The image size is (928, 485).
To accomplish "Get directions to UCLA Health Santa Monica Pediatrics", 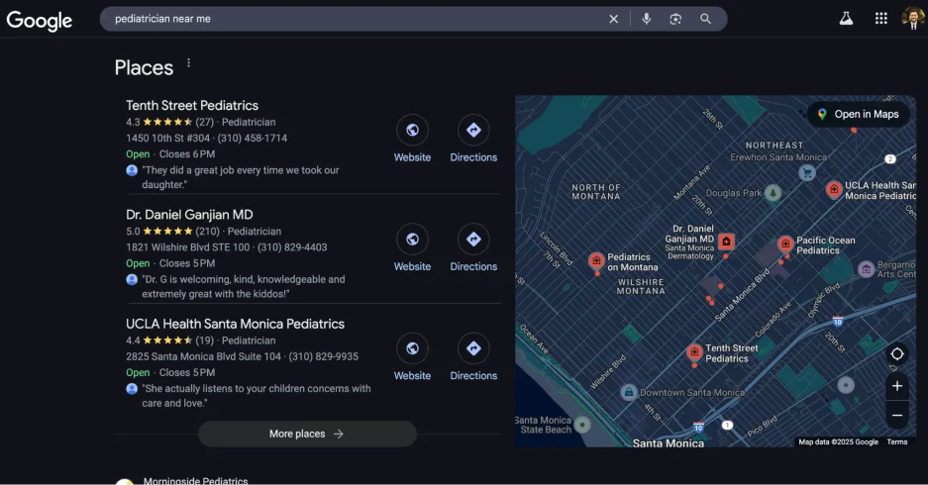I will (x=473, y=348).
